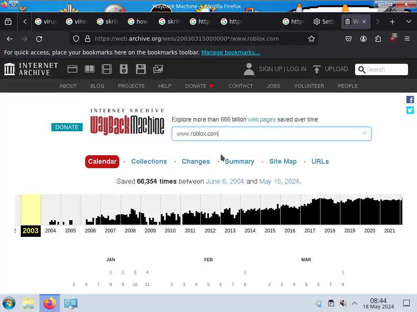Open the Internet Archive web section icon
This screenshot has width=417, height=312.
72,69
